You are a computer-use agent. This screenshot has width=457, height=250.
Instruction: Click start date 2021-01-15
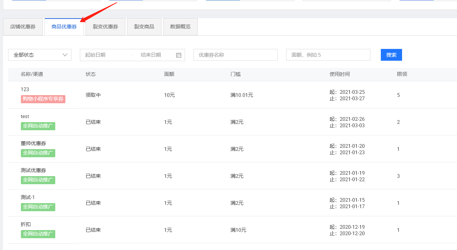point(352,200)
